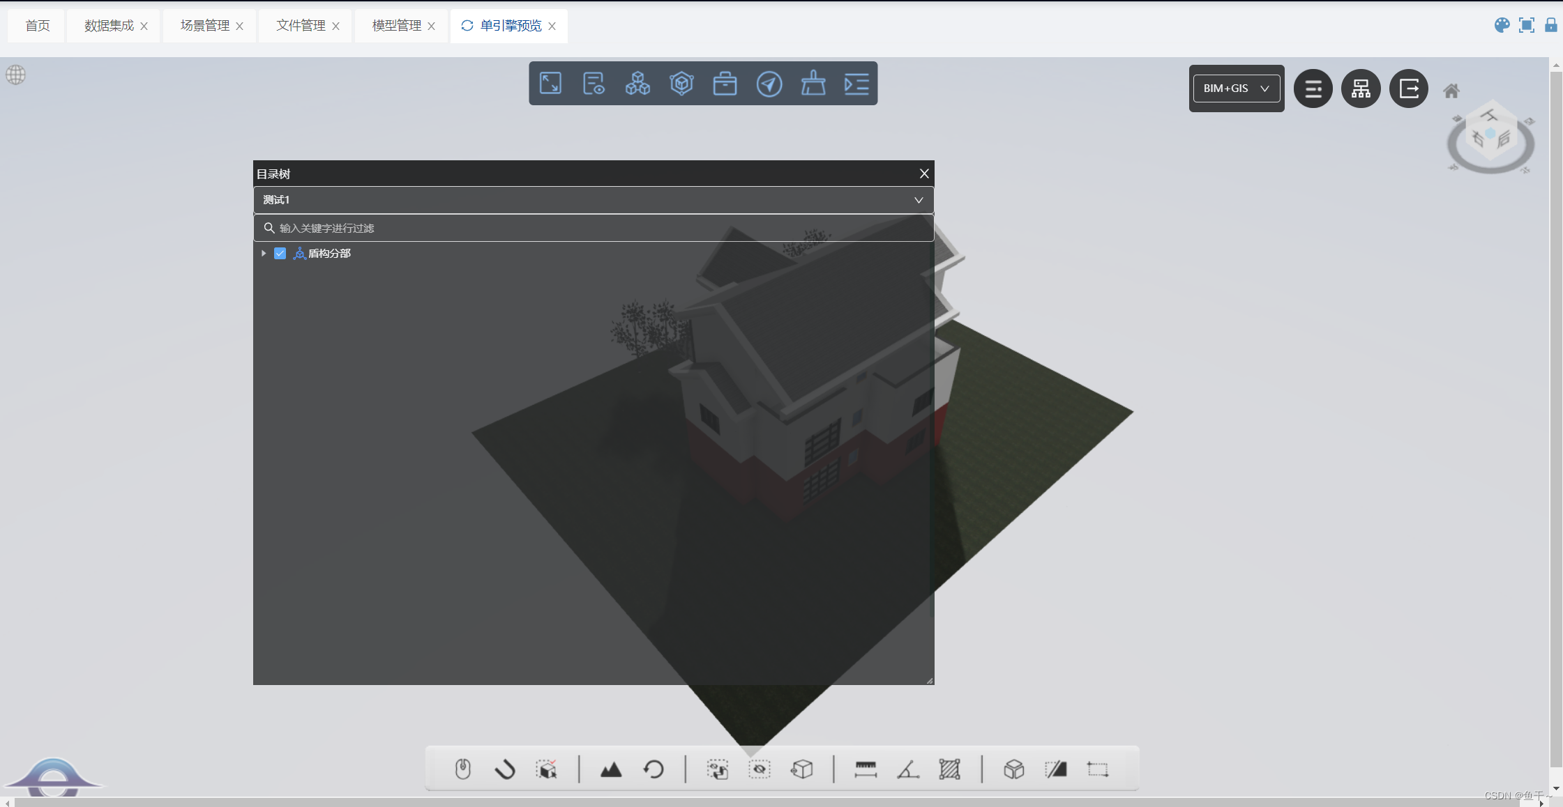This screenshot has width=1563, height=807.
Task: Open the BIM+GIS mode dropdown
Action: click(1236, 89)
